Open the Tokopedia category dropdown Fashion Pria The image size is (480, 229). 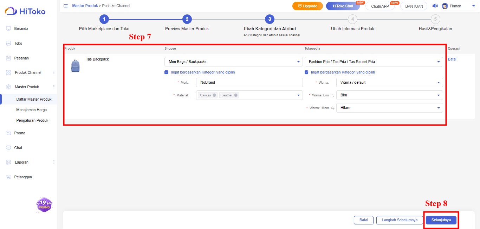click(x=374, y=62)
